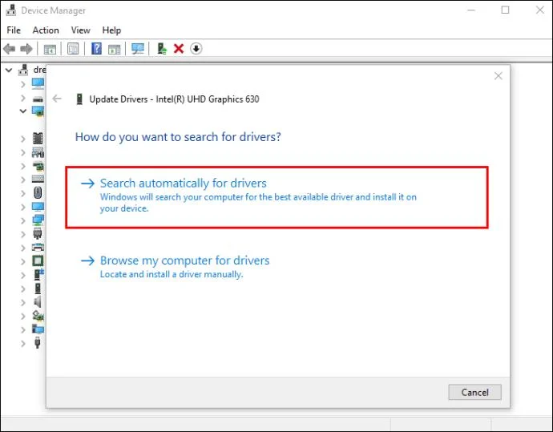Expand the sound speaker category chevron
553x432 pixels.
click(23, 303)
